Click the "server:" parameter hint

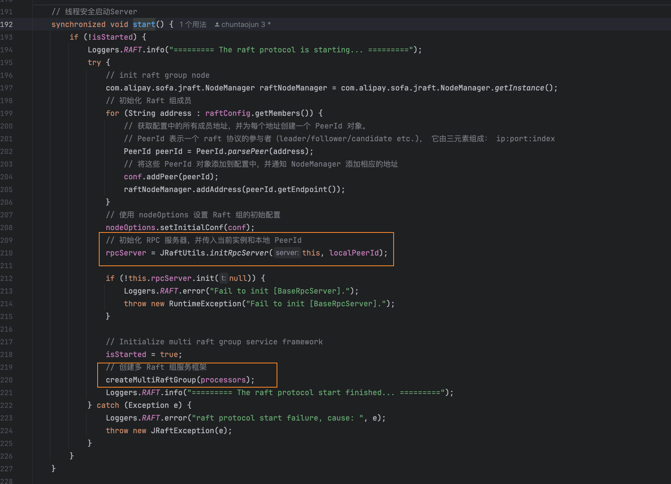[x=287, y=253]
